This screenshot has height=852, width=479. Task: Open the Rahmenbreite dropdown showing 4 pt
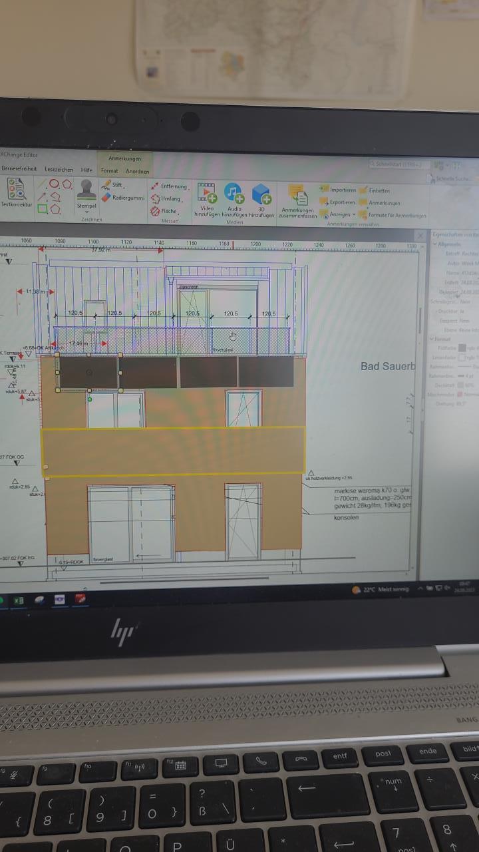pos(468,375)
